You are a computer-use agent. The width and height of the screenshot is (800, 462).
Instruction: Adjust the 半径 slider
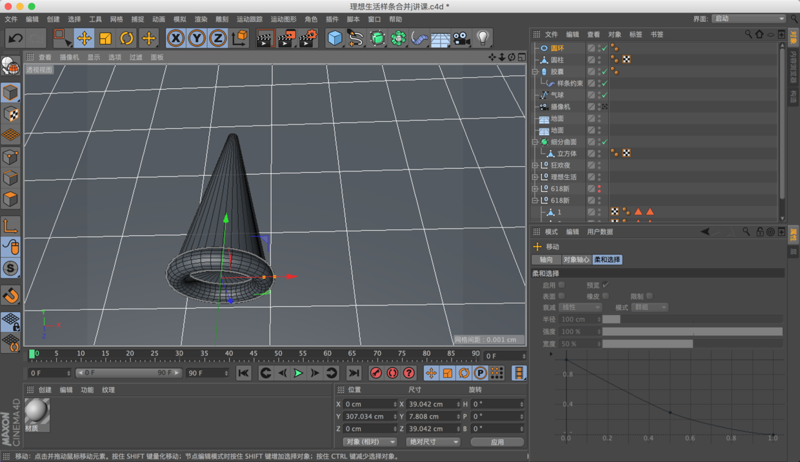point(692,319)
